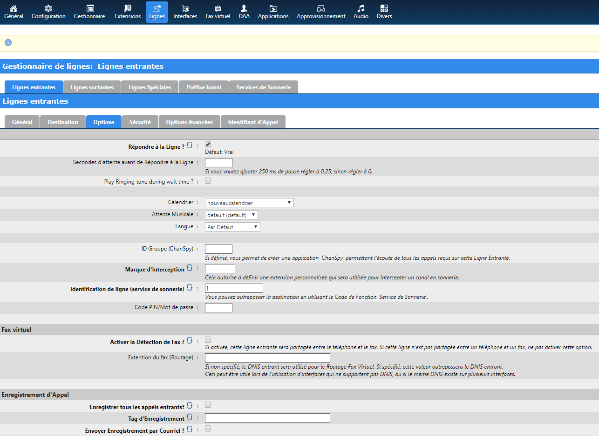Uncheck the Répondre à la Ligne checkbox
The image size is (599, 436).
(x=208, y=145)
